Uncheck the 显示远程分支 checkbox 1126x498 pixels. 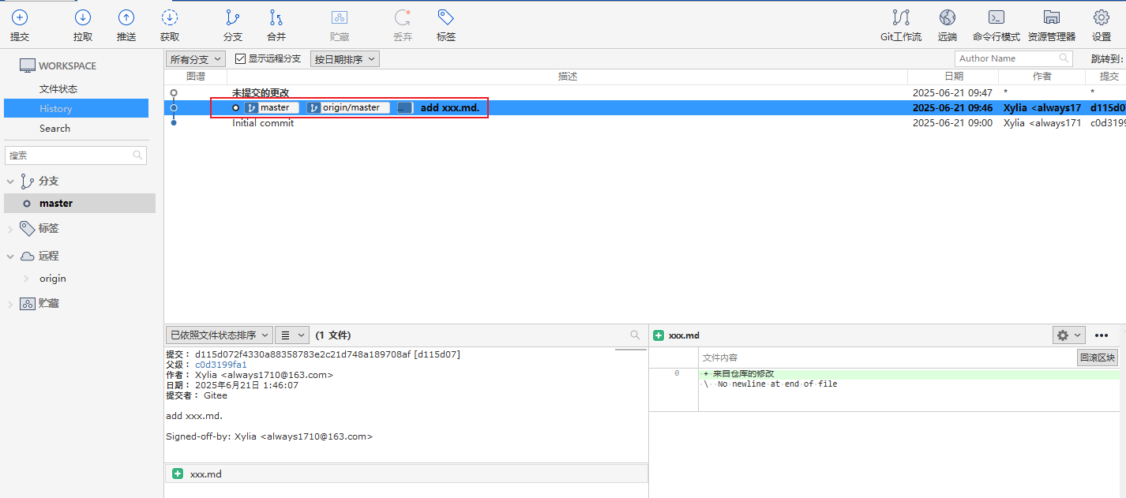point(241,59)
